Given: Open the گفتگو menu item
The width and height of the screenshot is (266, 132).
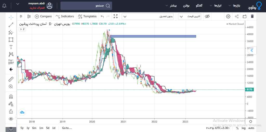Looking at the screenshot, I should coord(199,6).
